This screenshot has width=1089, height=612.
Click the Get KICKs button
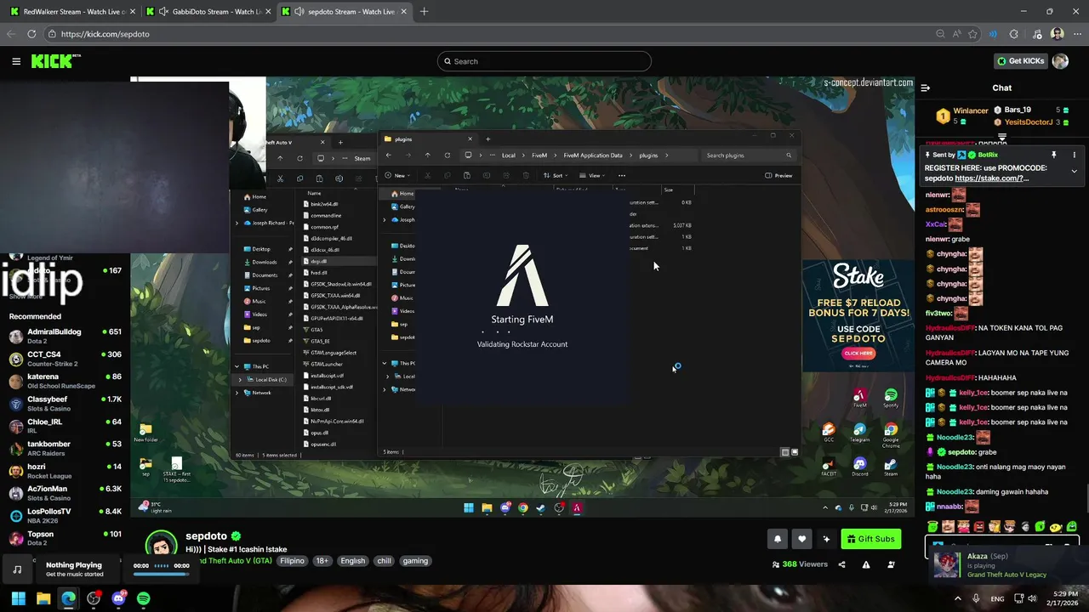(1020, 61)
